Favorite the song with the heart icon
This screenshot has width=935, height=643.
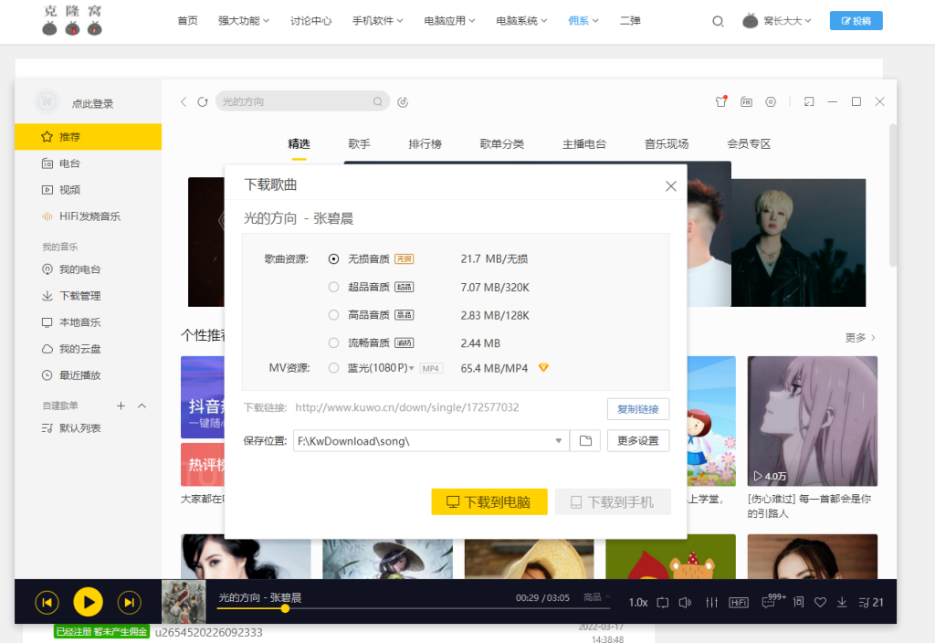click(821, 603)
